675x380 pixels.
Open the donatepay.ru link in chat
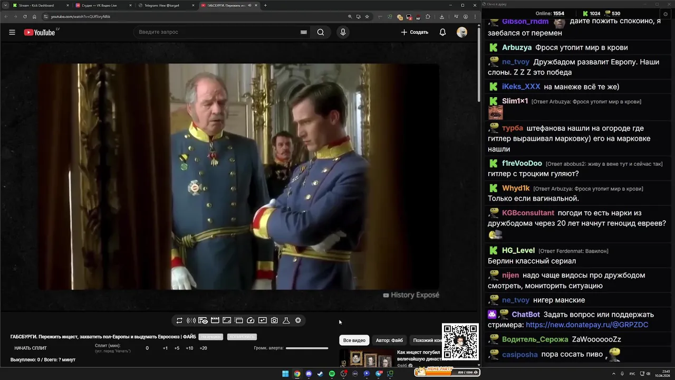pyautogui.click(x=587, y=325)
